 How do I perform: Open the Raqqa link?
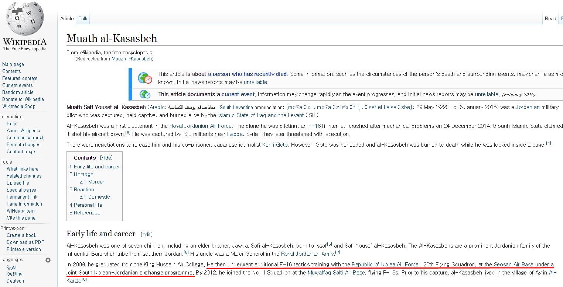tap(235, 134)
